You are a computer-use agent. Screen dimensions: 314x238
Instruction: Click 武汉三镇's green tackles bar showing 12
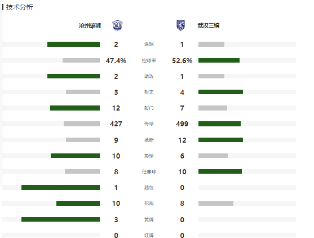(x=220, y=140)
